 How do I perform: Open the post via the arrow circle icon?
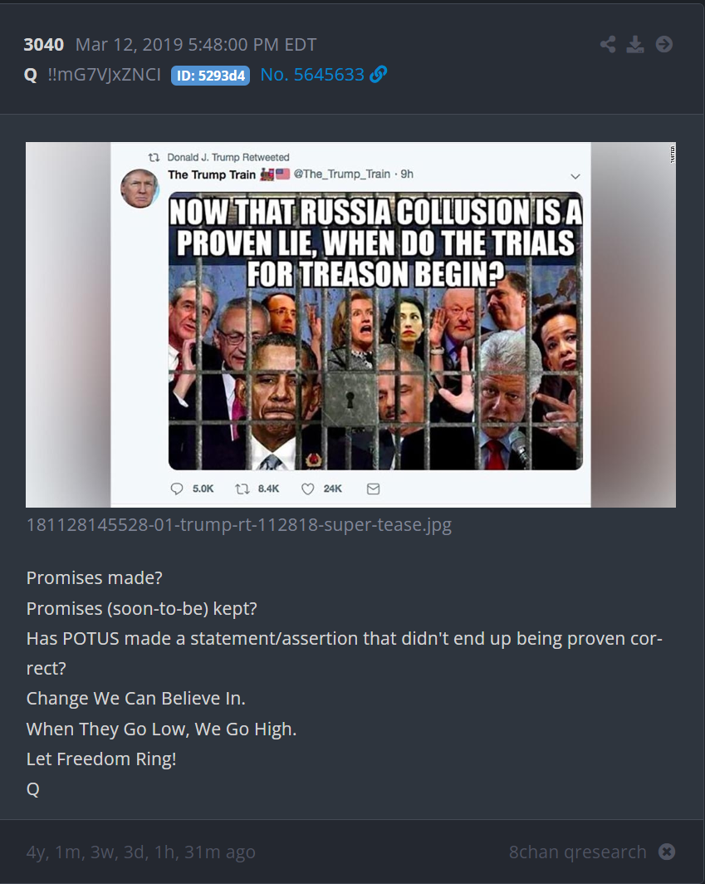663,44
